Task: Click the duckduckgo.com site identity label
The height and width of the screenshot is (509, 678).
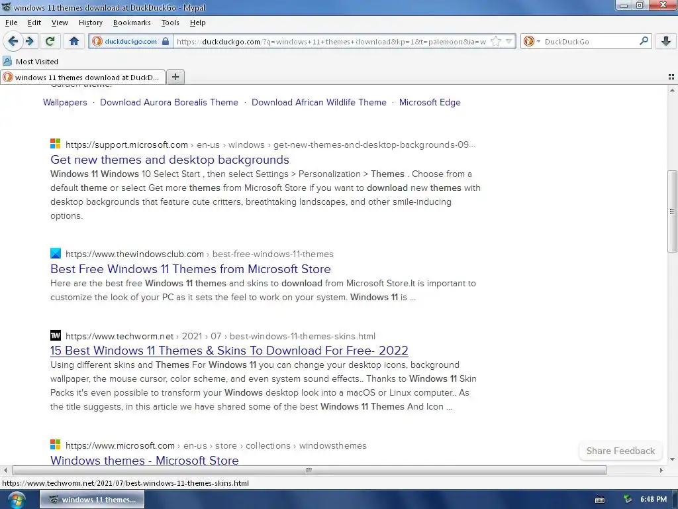Action: [130, 42]
